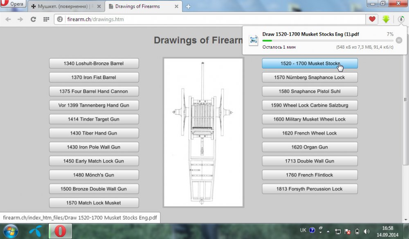Click the address bar showing firearm.ch/drawings.htm
Viewport: 409px width, 239px height.
(210, 19)
